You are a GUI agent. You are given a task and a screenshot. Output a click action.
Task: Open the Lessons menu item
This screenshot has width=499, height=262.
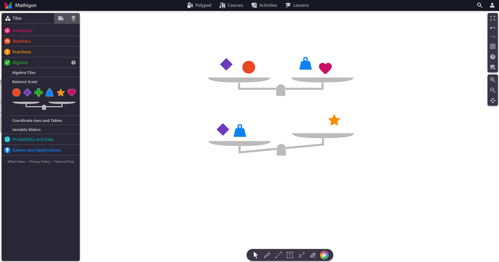(x=297, y=5)
